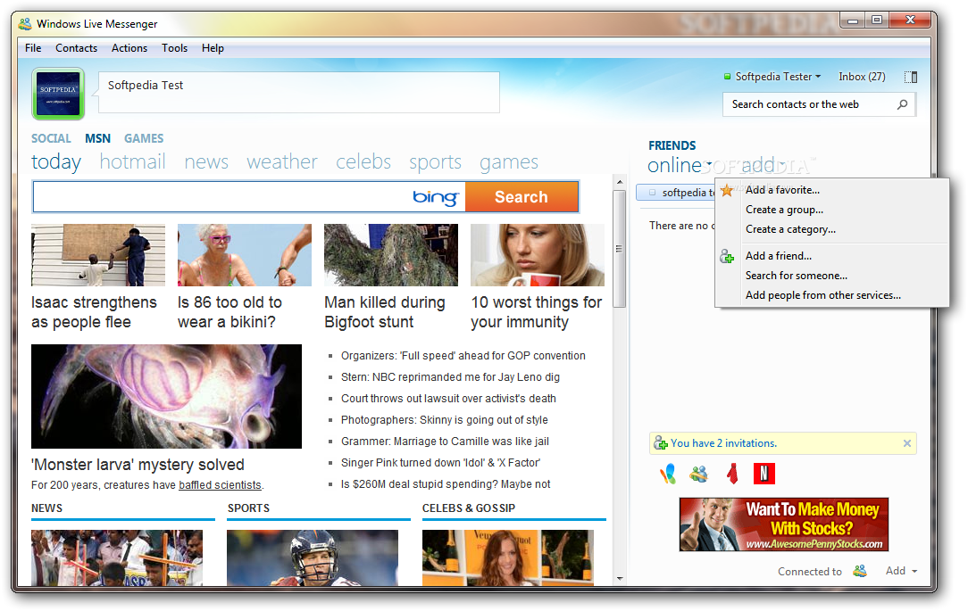Open the today section

(x=56, y=162)
